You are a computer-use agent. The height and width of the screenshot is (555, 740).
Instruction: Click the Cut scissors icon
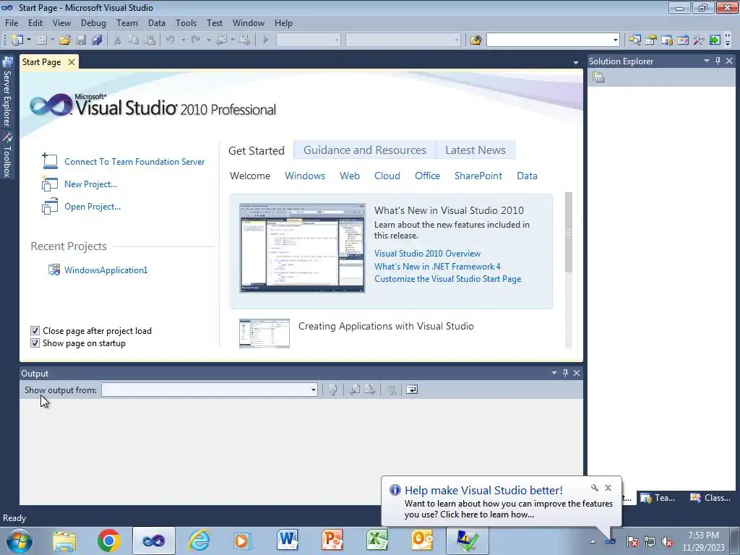118,40
